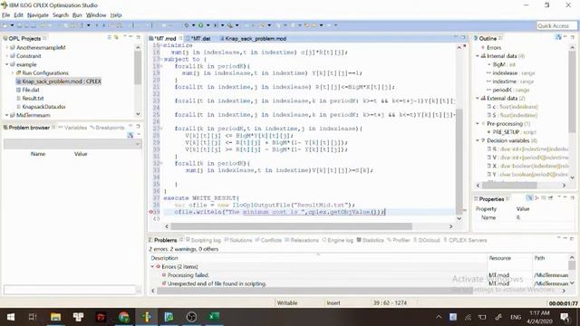Expand the Constranit project
The width and height of the screenshot is (580, 326).
pyautogui.click(x=6, y=56)
